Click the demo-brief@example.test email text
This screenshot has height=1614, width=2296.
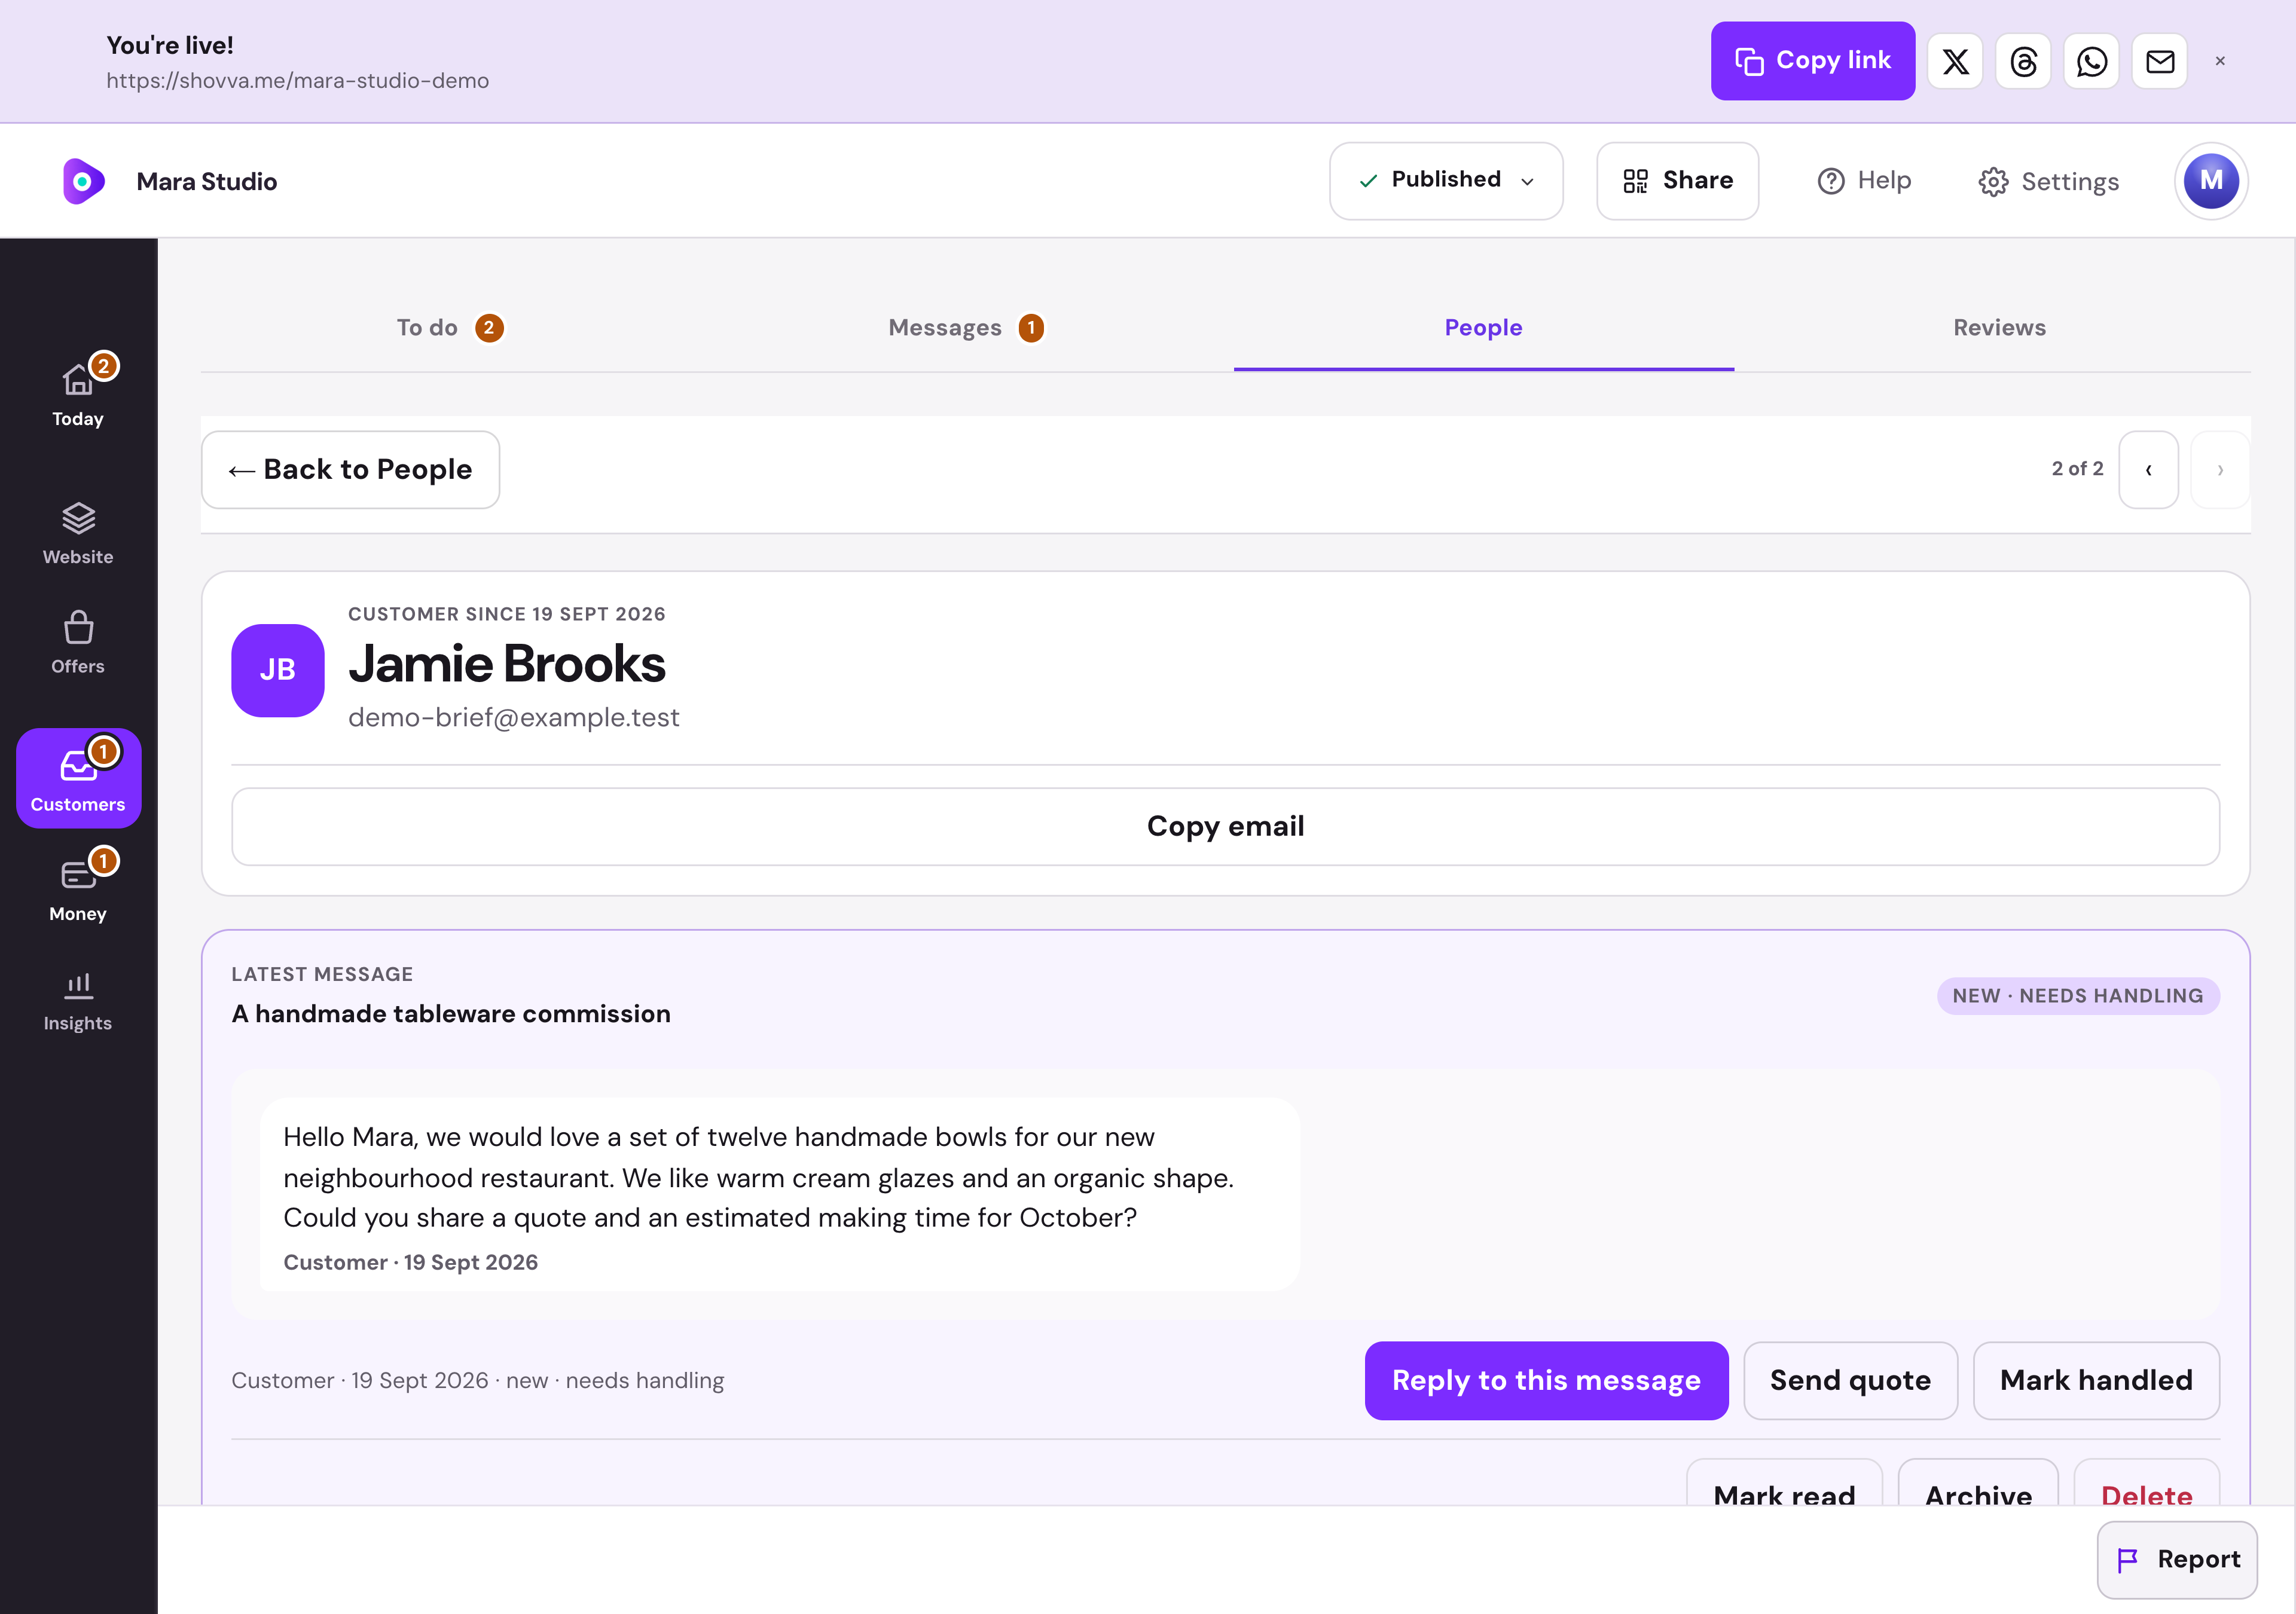point(514,718)
